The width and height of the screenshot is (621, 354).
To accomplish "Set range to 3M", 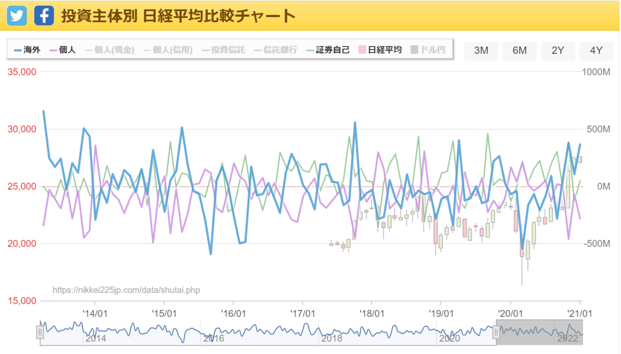I will click(481, 50).
